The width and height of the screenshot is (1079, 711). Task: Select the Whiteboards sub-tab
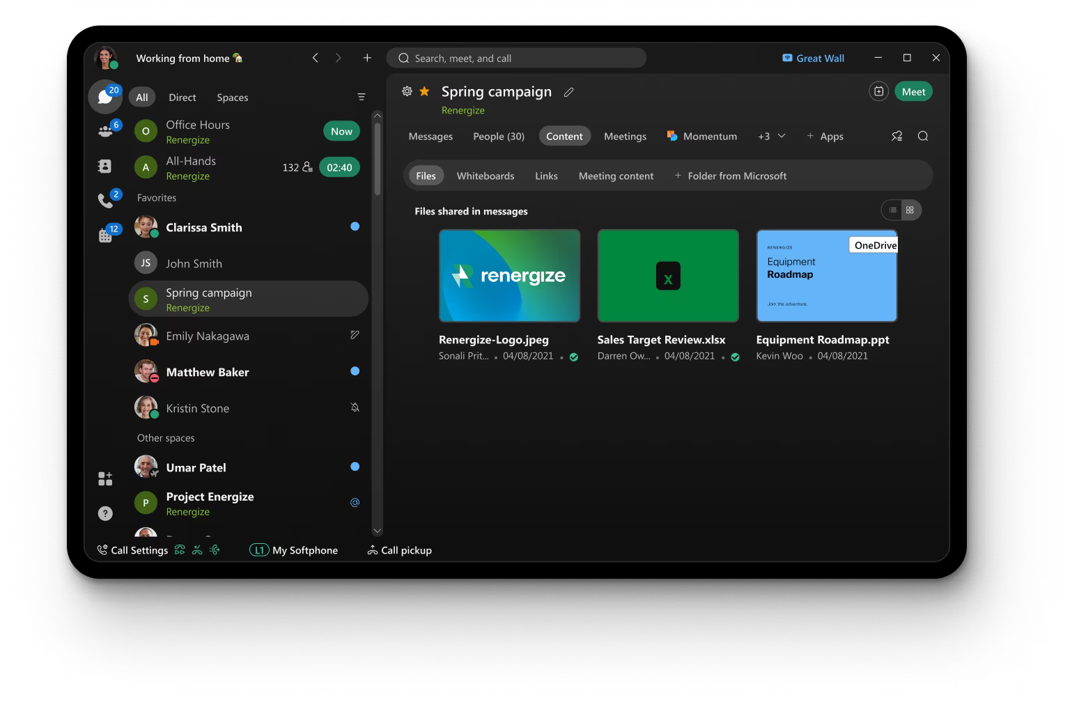pyautogui.click(x=486, y=176)
